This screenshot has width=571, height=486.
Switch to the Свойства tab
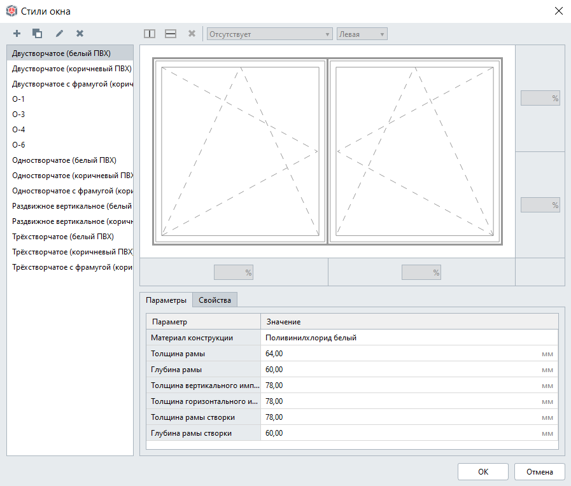[215, 300]
